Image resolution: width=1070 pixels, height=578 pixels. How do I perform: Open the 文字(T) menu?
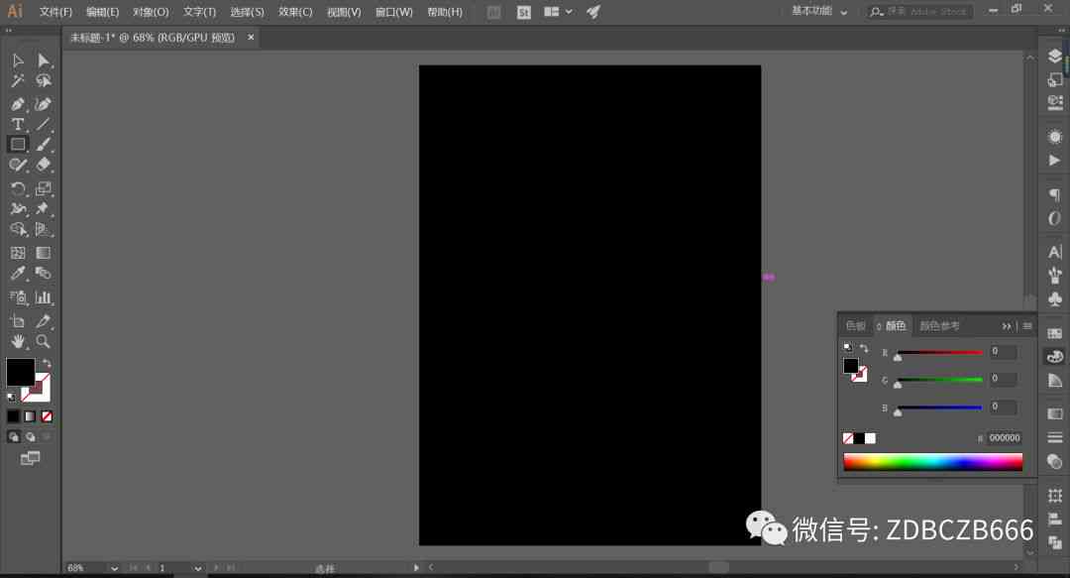click(x=199, y=12)
